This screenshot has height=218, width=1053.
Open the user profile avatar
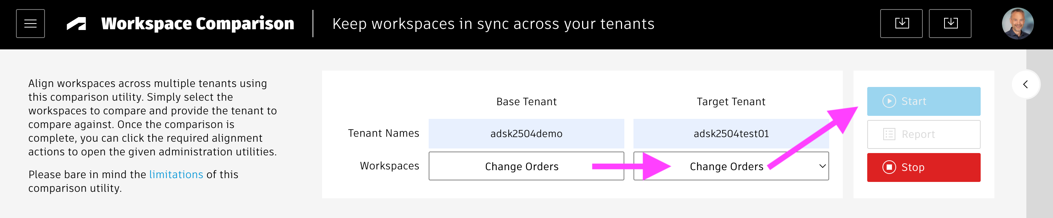coord(1017,24)
